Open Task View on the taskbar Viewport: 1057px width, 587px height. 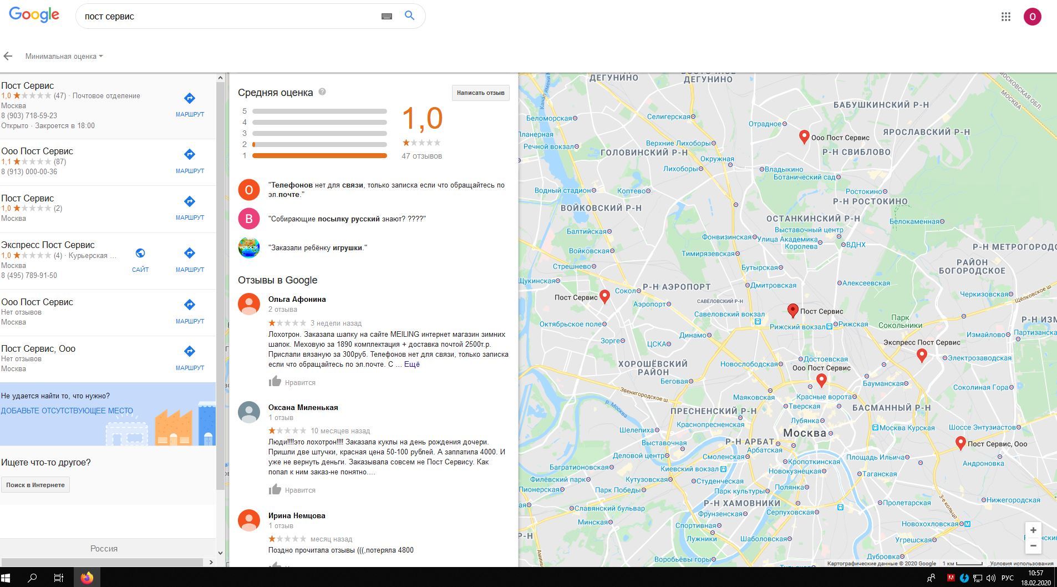(58, 578)
